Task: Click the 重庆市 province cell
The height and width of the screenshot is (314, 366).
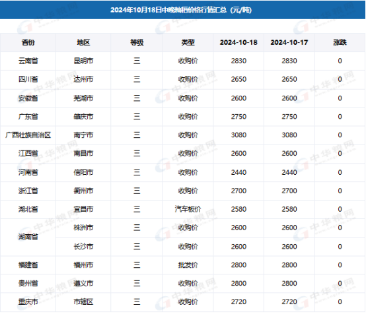Action: [x=28, y=302]
